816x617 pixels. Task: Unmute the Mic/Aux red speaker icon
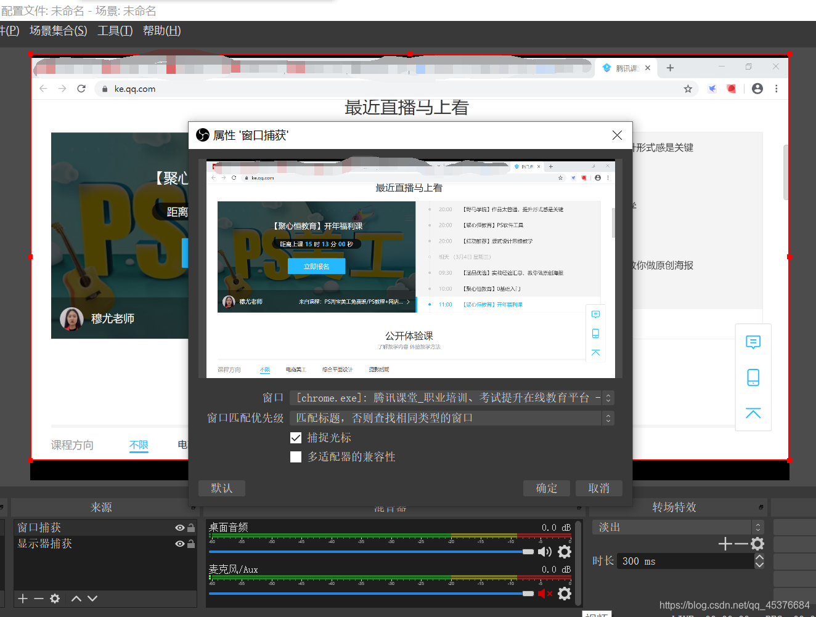[545, 594]
